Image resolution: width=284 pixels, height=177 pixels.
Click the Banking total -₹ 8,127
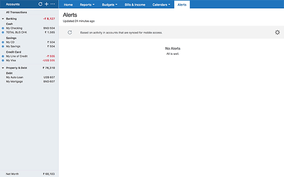point(49,18)
